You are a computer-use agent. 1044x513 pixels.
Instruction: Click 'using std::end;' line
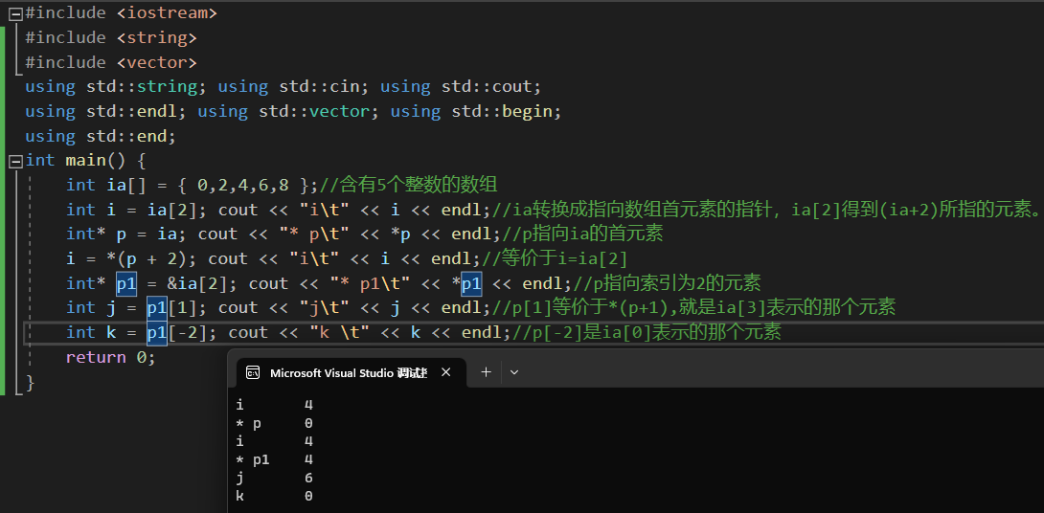point(101,136)
